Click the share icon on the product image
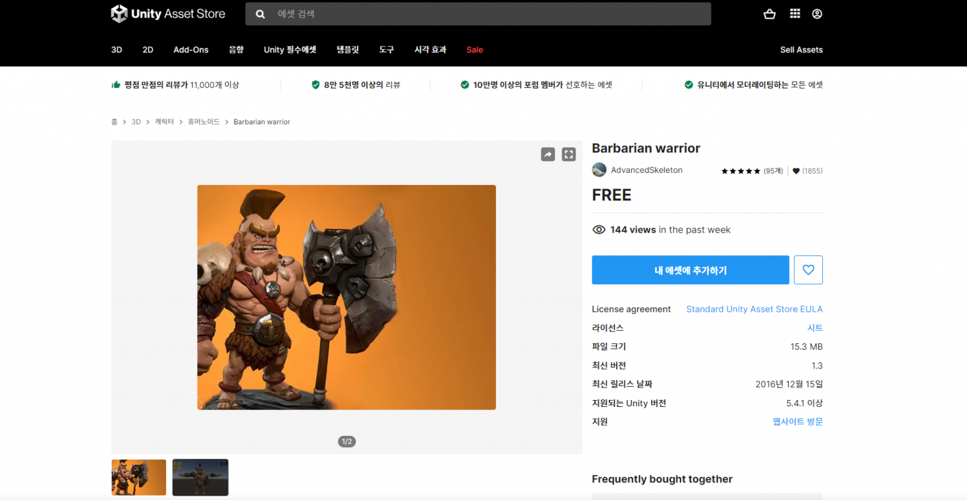 coord(547,154)
